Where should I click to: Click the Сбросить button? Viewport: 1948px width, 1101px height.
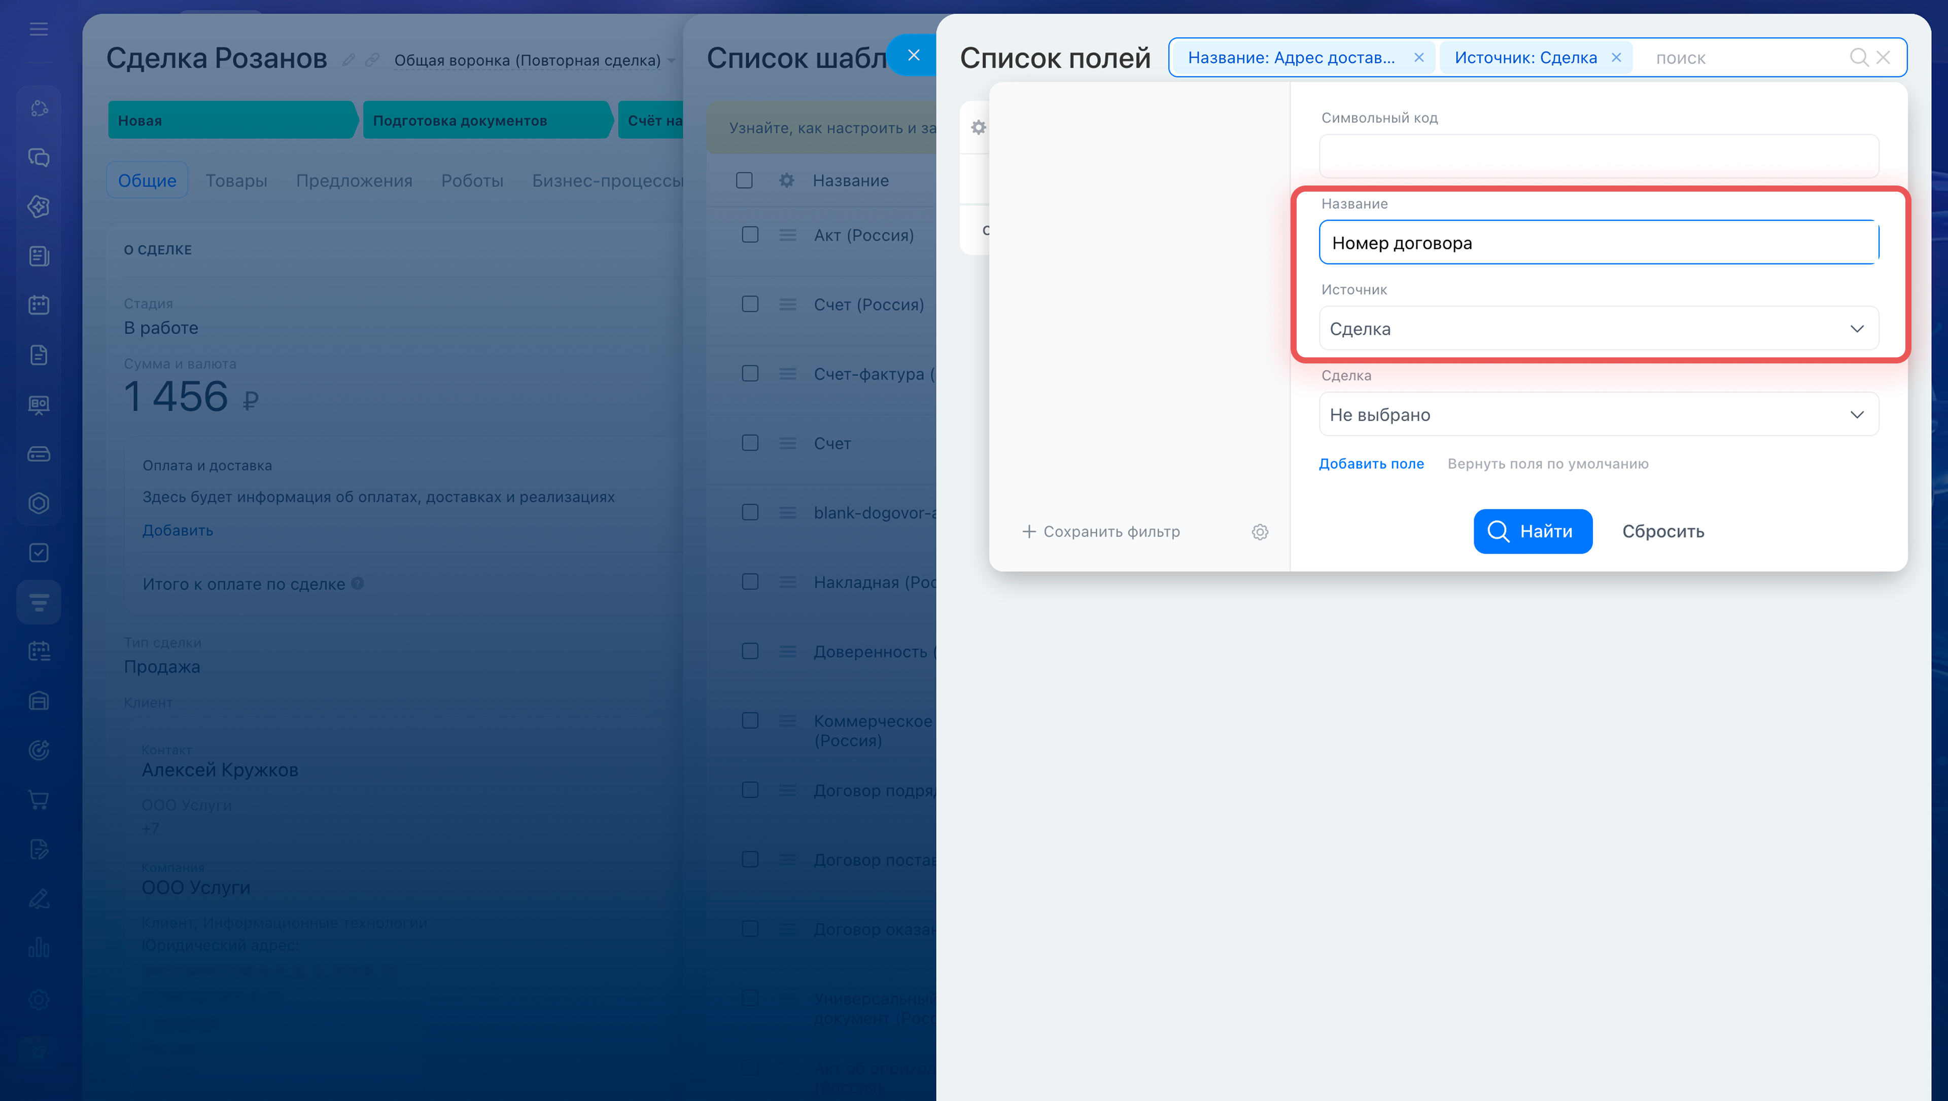(x=1663, y=532)
